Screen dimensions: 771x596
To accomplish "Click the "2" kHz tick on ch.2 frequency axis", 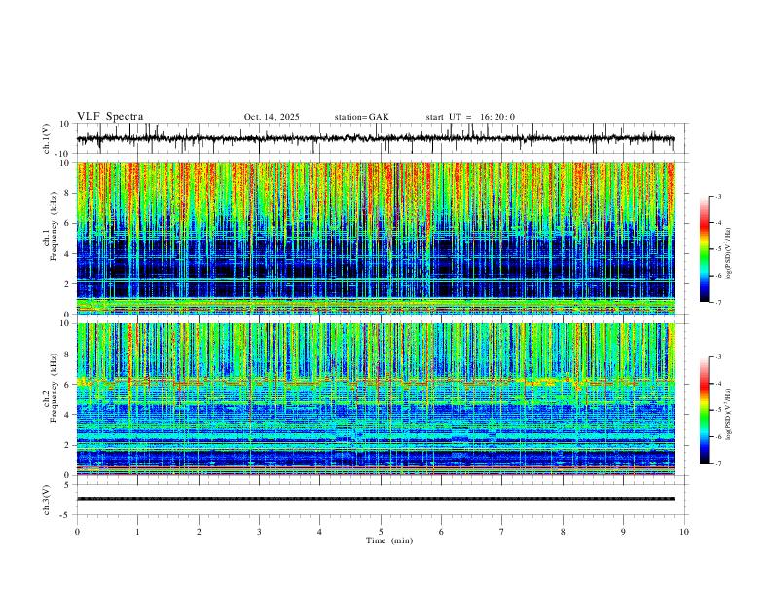I will click(x=67, y=445).
